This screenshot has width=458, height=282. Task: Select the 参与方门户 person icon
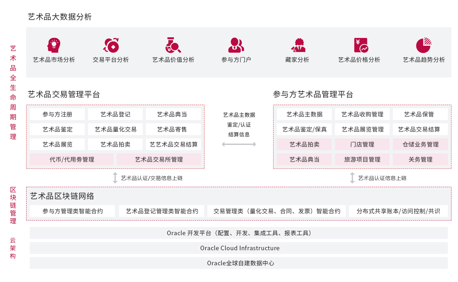(236, 44)
